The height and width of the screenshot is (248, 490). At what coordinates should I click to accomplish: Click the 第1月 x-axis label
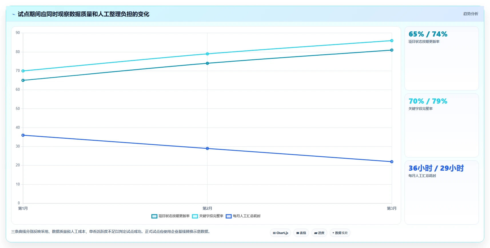coord(23,209)
